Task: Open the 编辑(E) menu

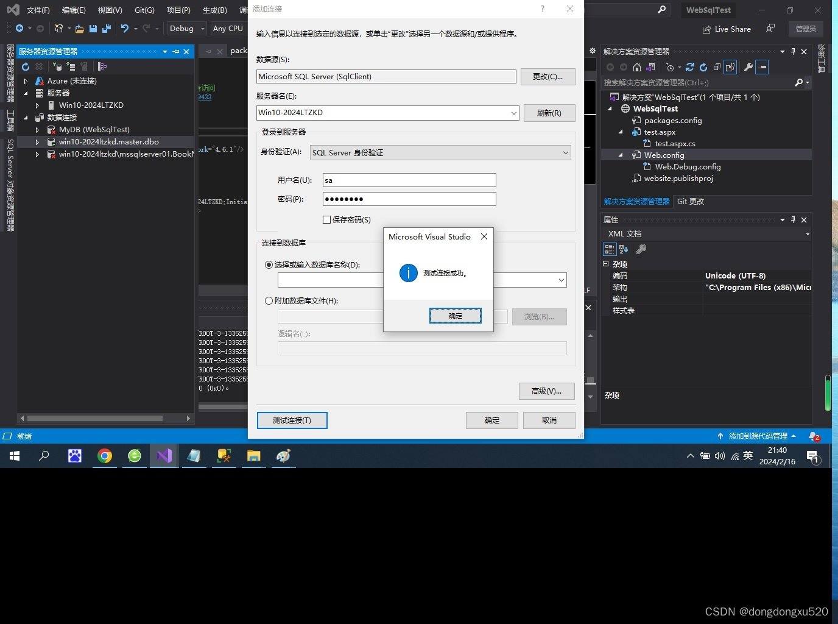Action: [74, 10]
